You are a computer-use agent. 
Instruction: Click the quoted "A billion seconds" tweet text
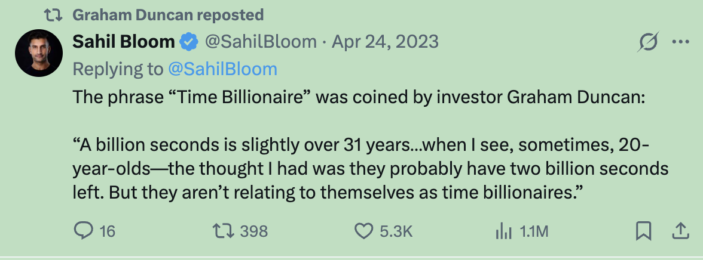pyautogui.click(x=359, y=169)
